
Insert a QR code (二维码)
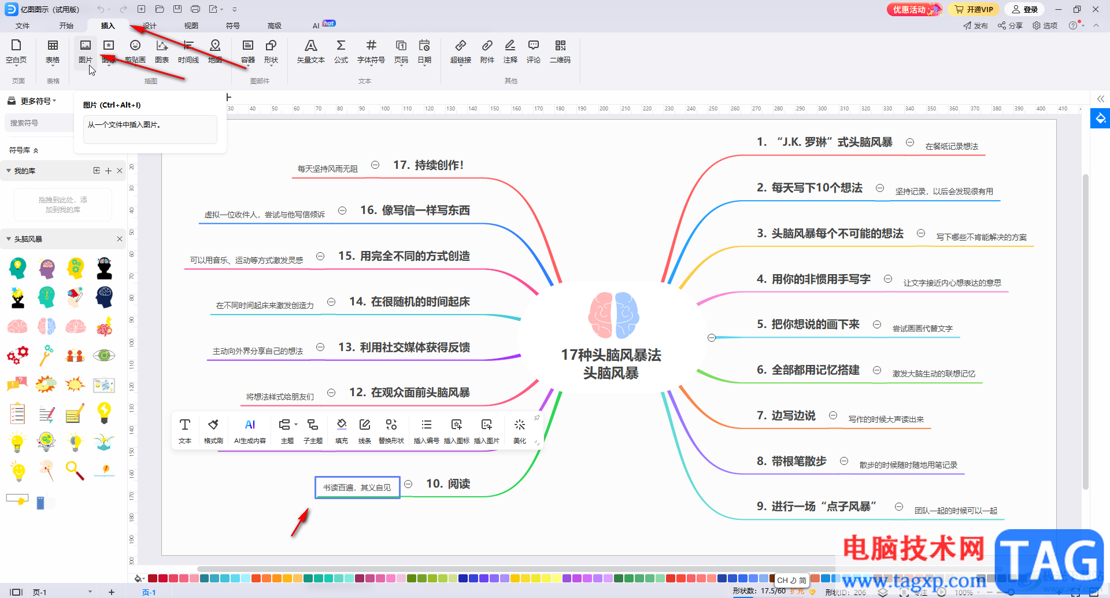coord(560,51)
